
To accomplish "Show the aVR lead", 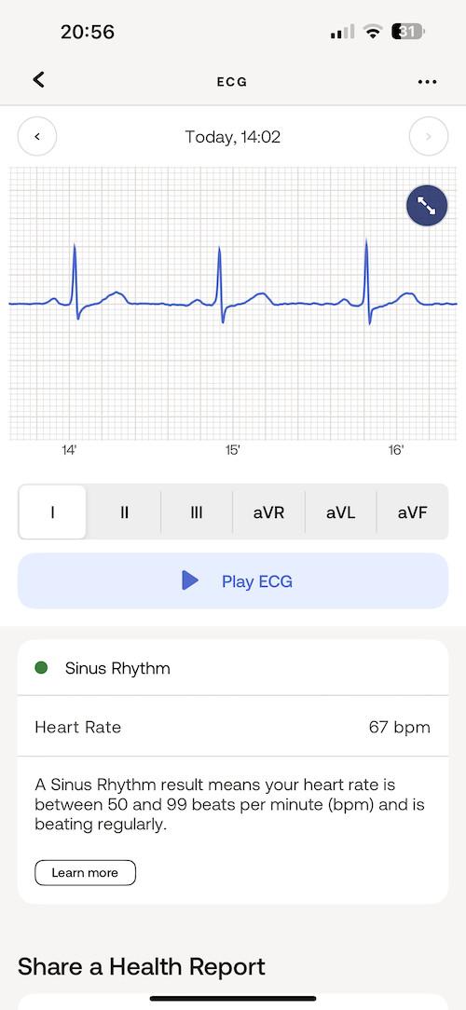I will 268,512.
